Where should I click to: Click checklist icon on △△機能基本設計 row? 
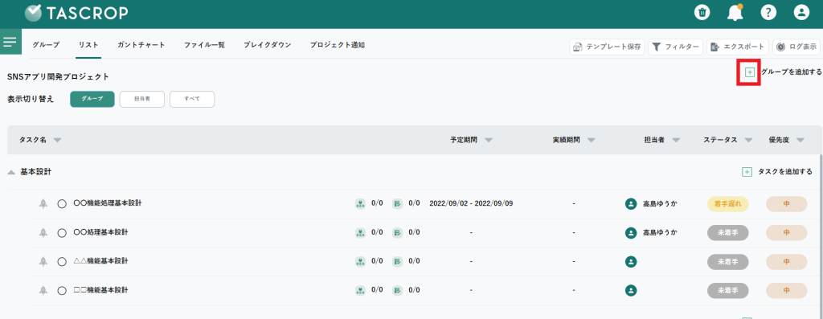coord(397,261)
